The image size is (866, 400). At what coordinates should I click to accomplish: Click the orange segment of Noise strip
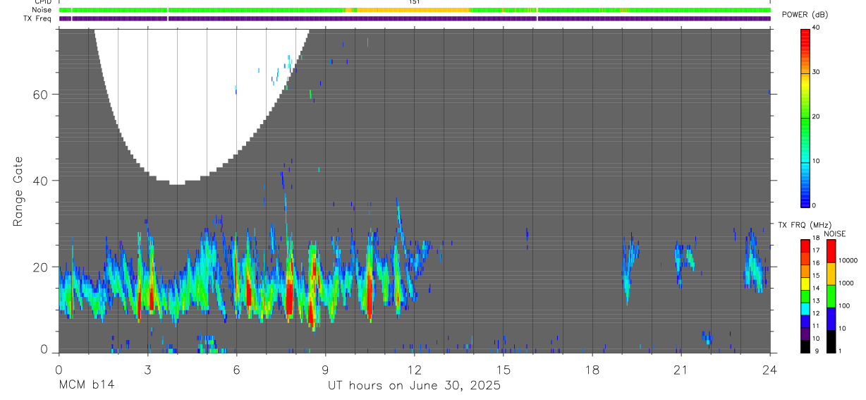[x=413, y=10]
